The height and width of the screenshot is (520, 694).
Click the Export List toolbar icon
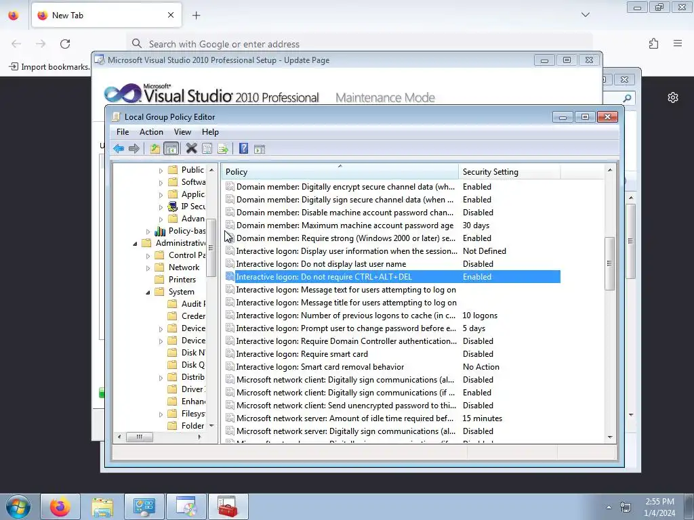pos(222,148)
